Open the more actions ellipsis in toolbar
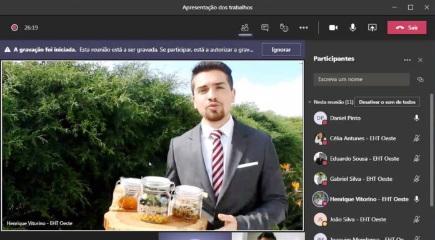 tap(304, 27)
